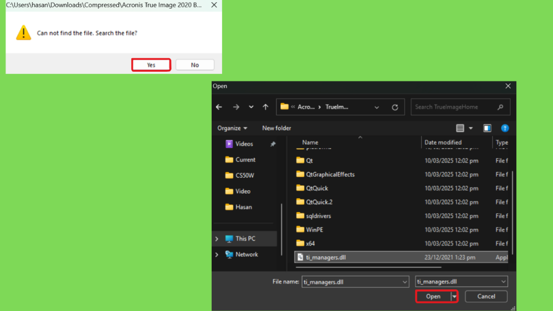Sort by Type column header
Image resolution: width=553 pixels, height=311 pixels.
click(x=502, y=143)
